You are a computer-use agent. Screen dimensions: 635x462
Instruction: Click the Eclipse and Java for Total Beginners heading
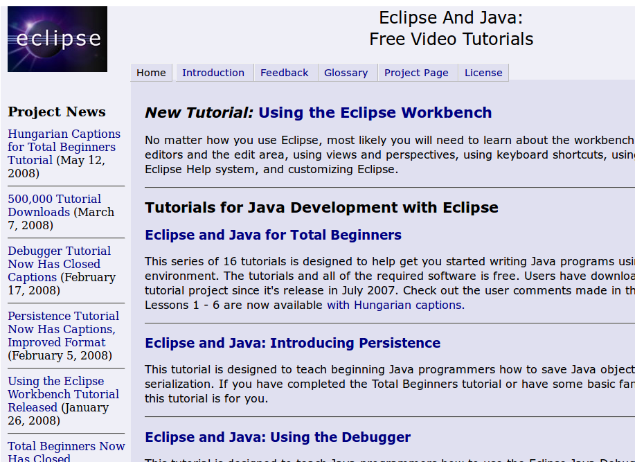click(273, 235)
